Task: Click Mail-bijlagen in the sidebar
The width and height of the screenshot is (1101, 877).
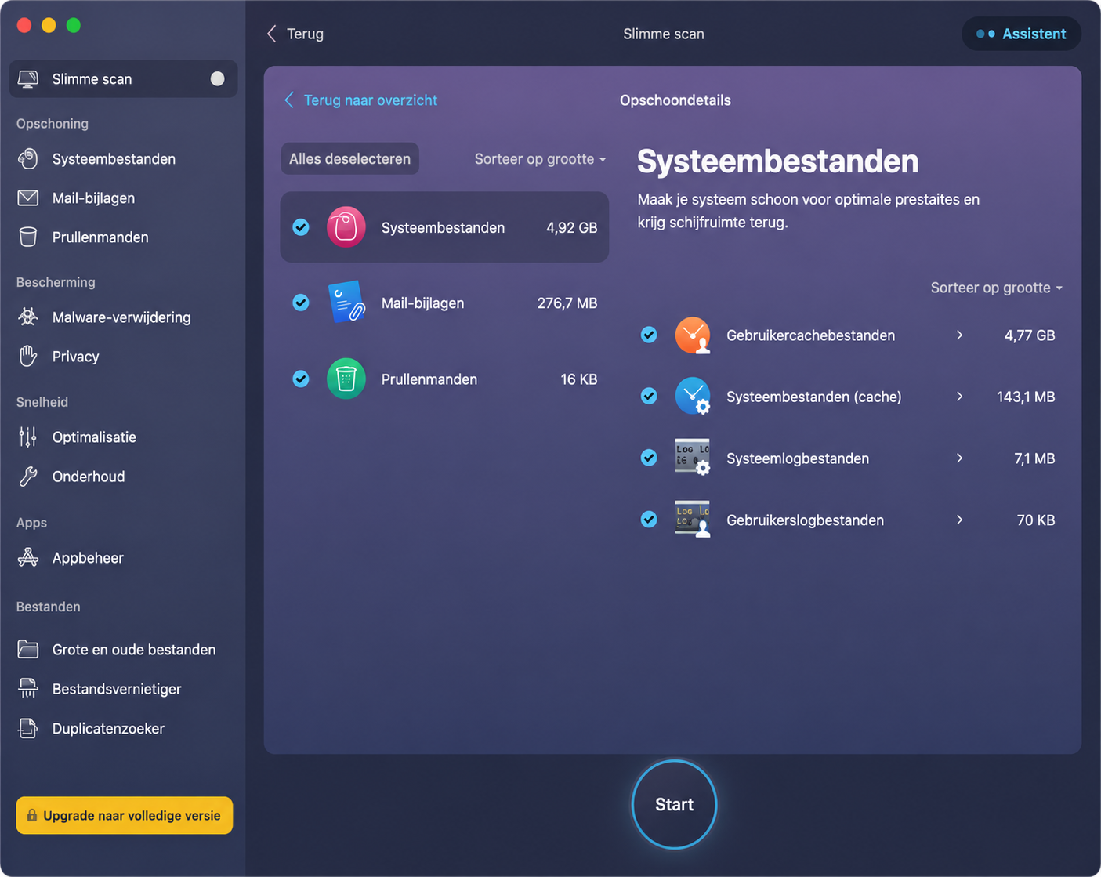Action: [x=93, y=198]
